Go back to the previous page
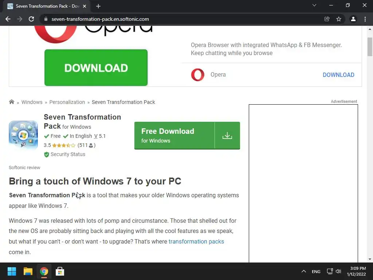 pos(8,19)
